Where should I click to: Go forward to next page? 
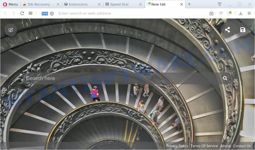click(x=14, y=13)
